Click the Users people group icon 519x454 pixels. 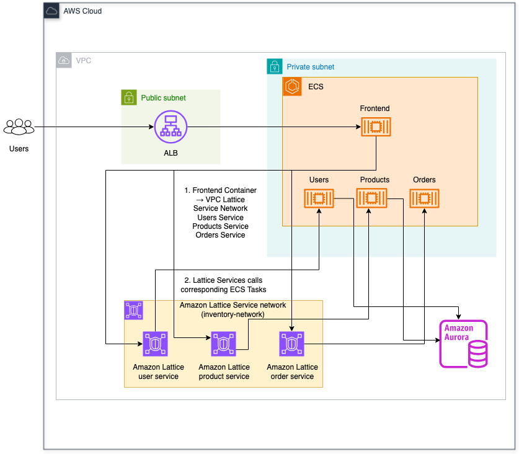(x=19, y=127)
